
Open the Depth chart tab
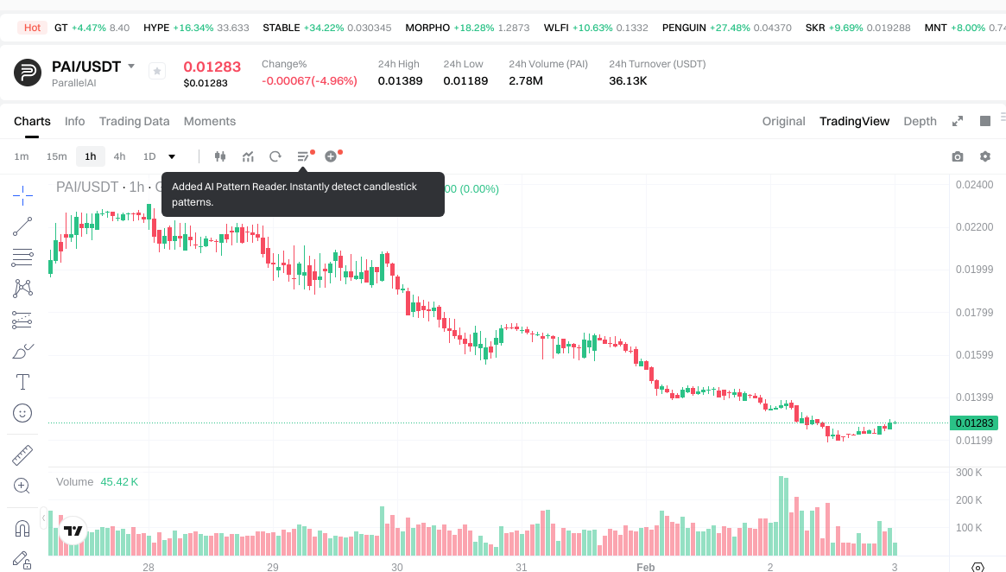920,121
